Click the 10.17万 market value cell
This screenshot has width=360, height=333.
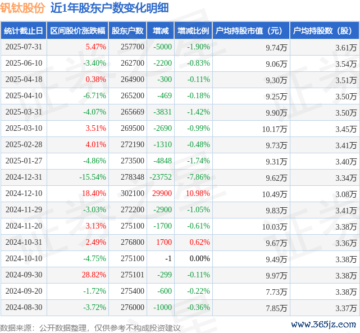pos(275,129)
